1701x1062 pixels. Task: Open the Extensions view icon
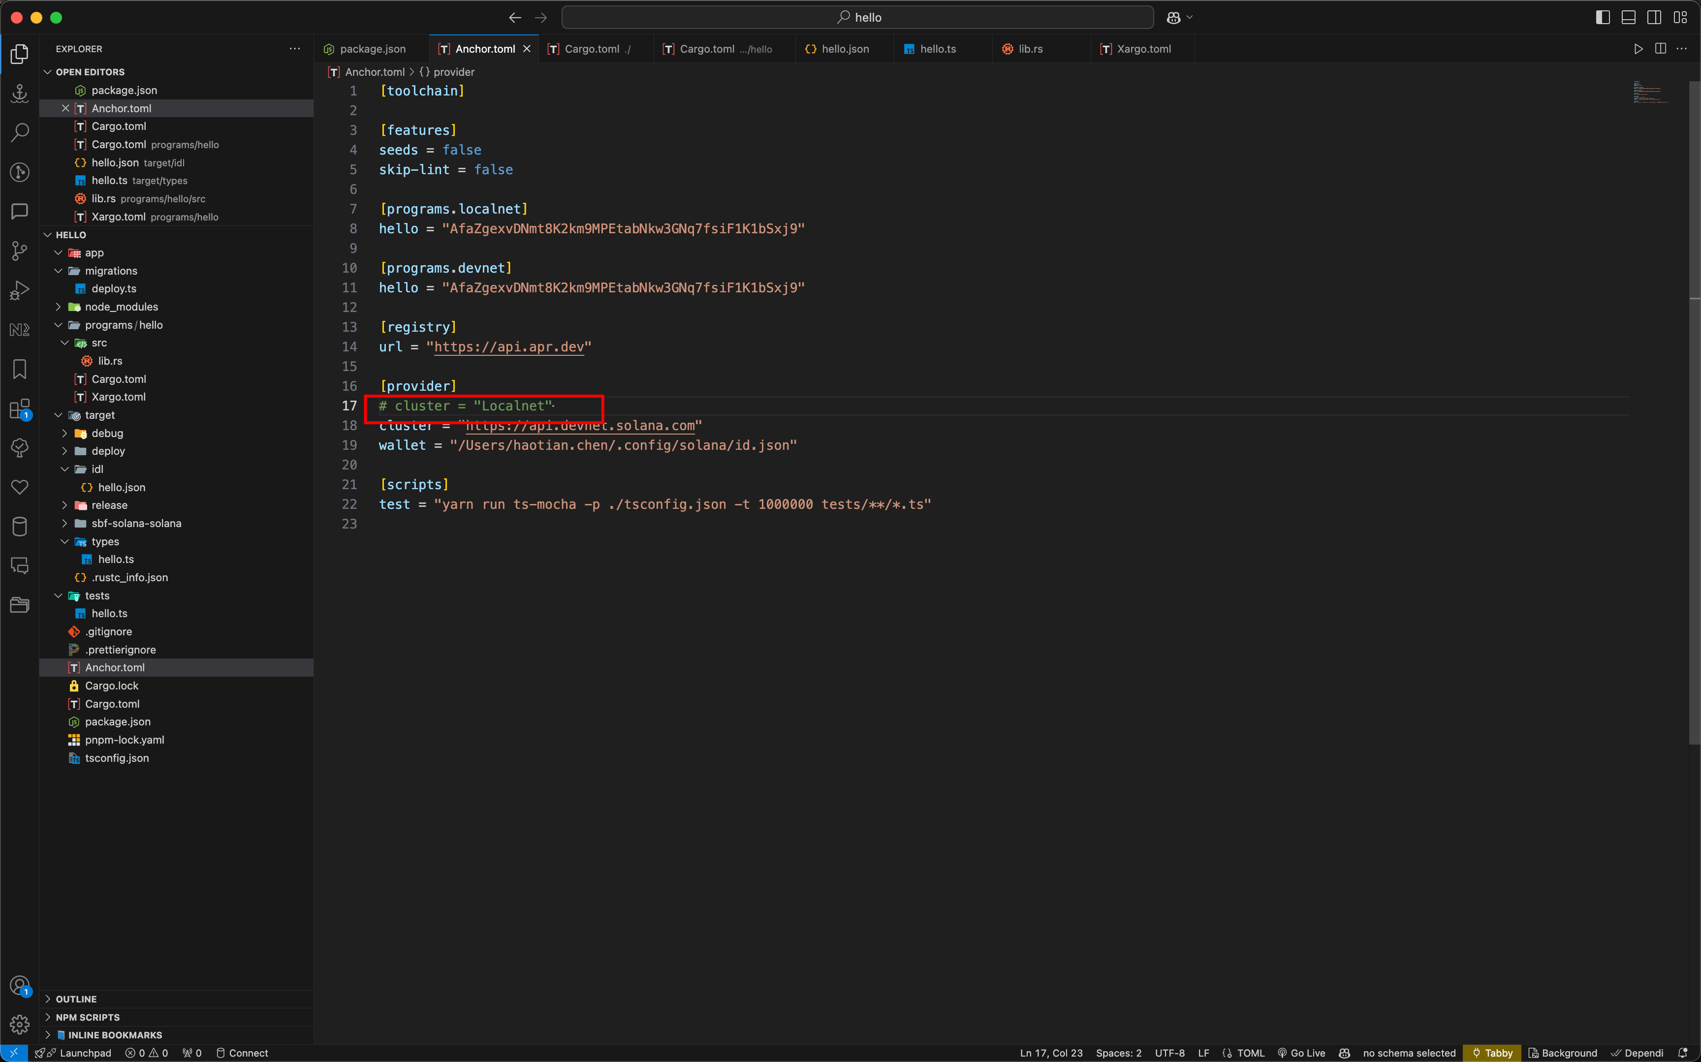coord(20,409)
